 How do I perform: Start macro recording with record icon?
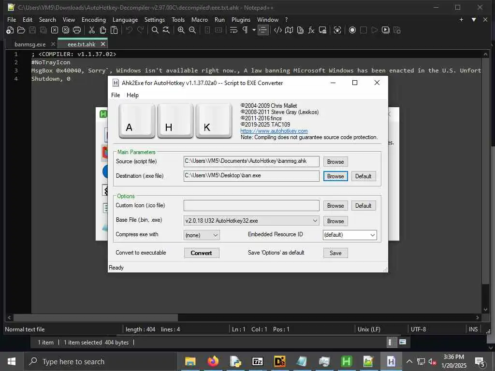coord(352,30)
